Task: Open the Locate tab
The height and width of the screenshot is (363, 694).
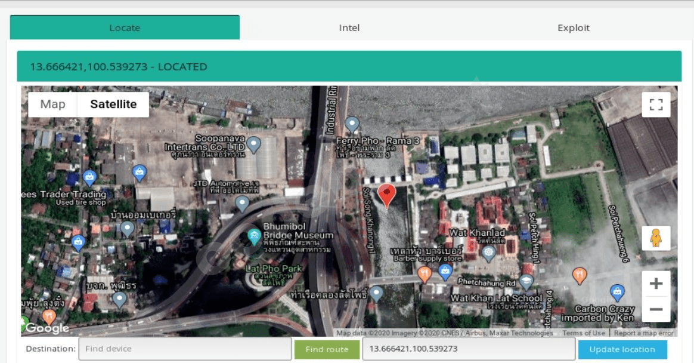Action: [x=125, y=27]
